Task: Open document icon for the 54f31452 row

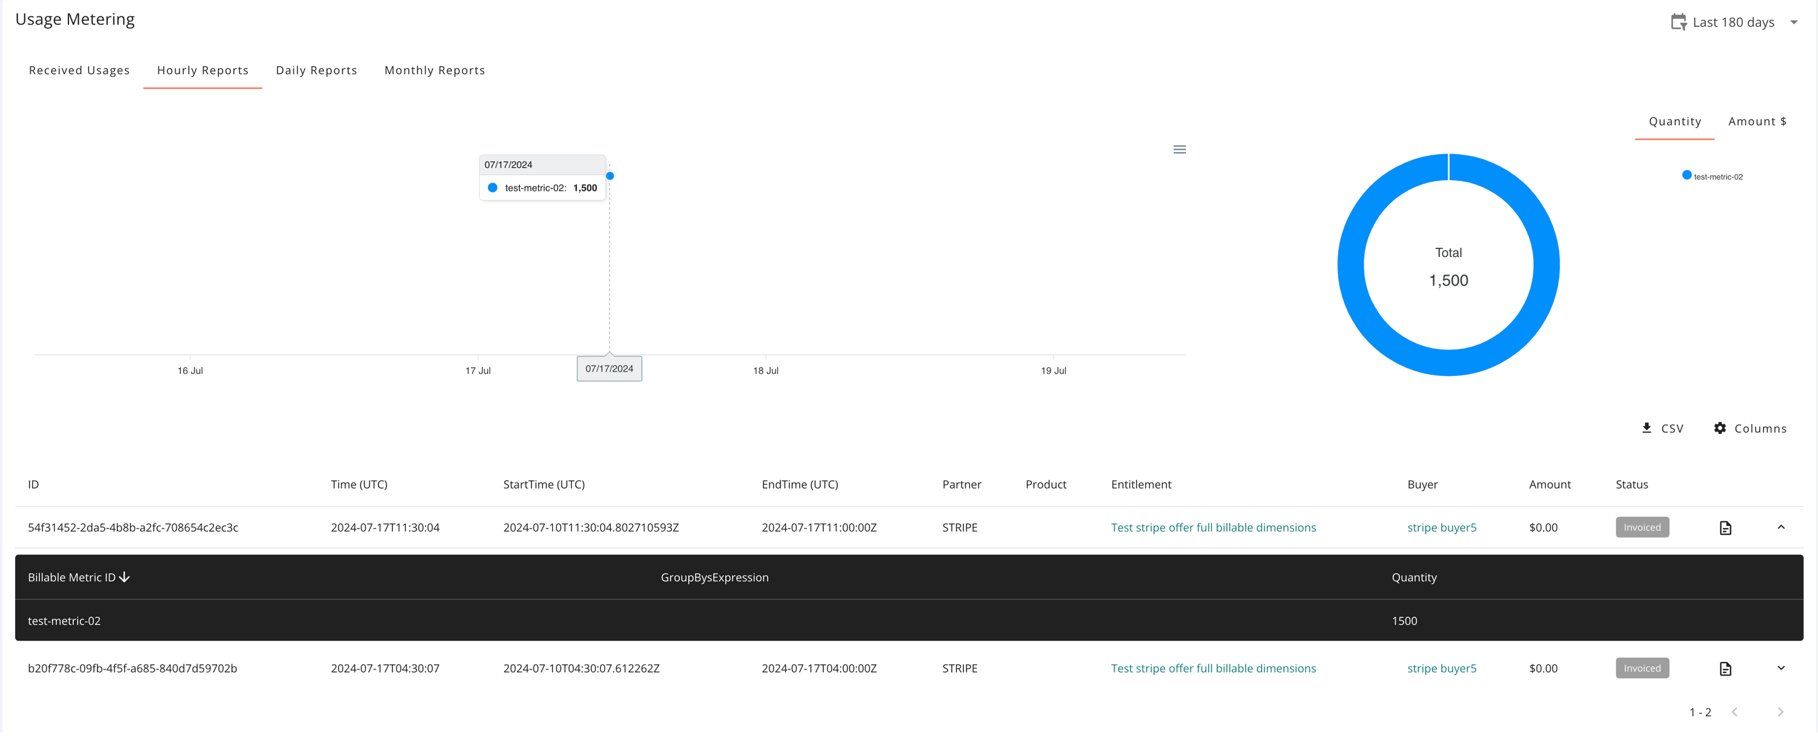Action: 1725,528
